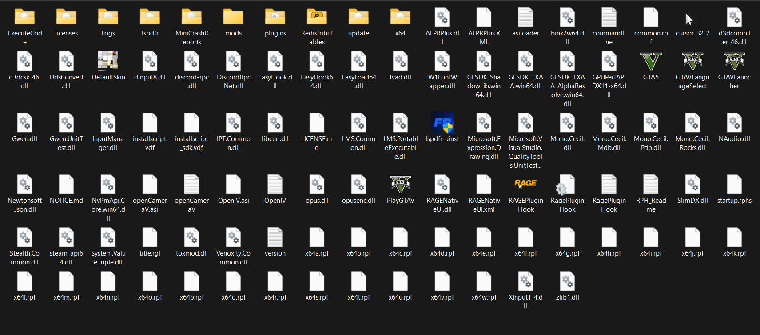Select the 'startup.rphs' file name
The width and height of the screenshot is (760, 335).
click(735, 201)
